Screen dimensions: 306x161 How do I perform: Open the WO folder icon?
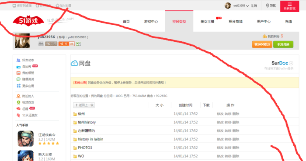[75, 156]
